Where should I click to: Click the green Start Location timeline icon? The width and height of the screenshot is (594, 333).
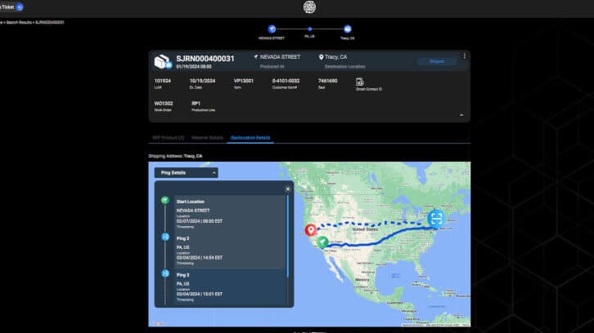pos(164,201)
